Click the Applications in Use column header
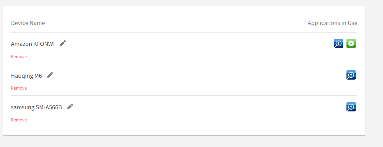Image resolution: width=383 pixels, height=147 pixels. [x=332, y=23]
